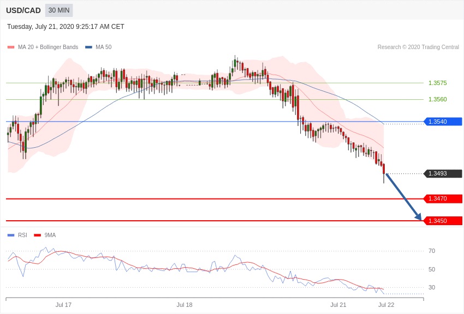Click the Jul 21 date axis label
Viewport: 464px width, 314px height.
[x=338, y=305]
